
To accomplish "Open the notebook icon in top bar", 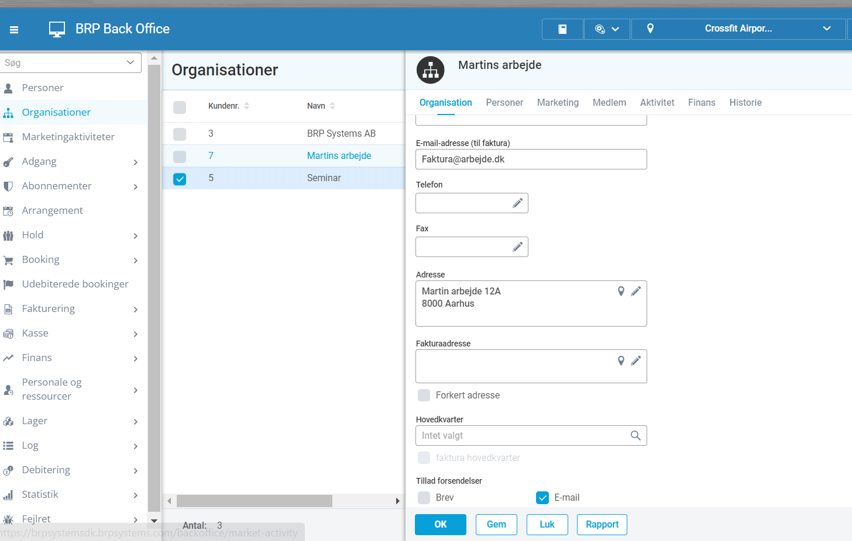I will click(x=562, y=29).
